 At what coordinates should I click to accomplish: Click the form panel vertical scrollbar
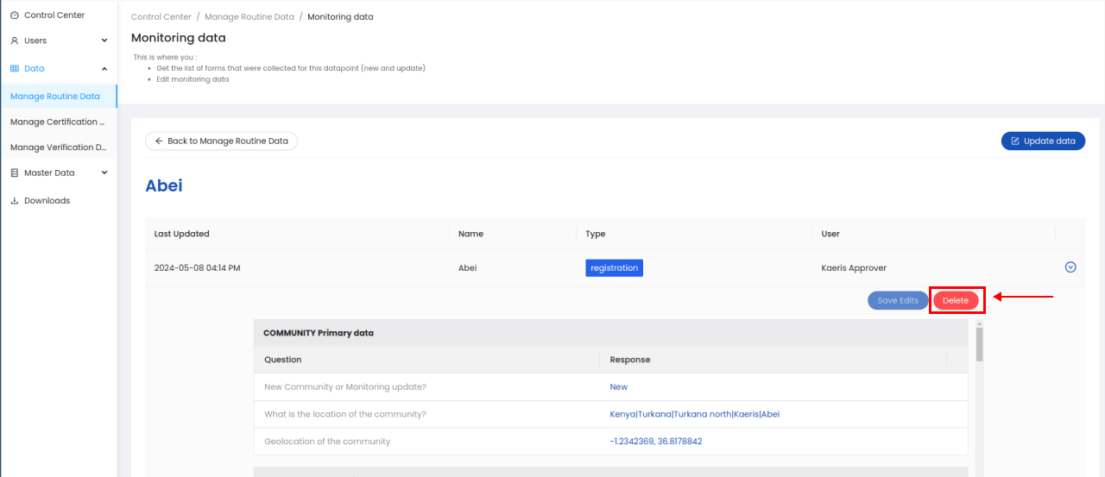pyautogui.click(x=980, y=345)
